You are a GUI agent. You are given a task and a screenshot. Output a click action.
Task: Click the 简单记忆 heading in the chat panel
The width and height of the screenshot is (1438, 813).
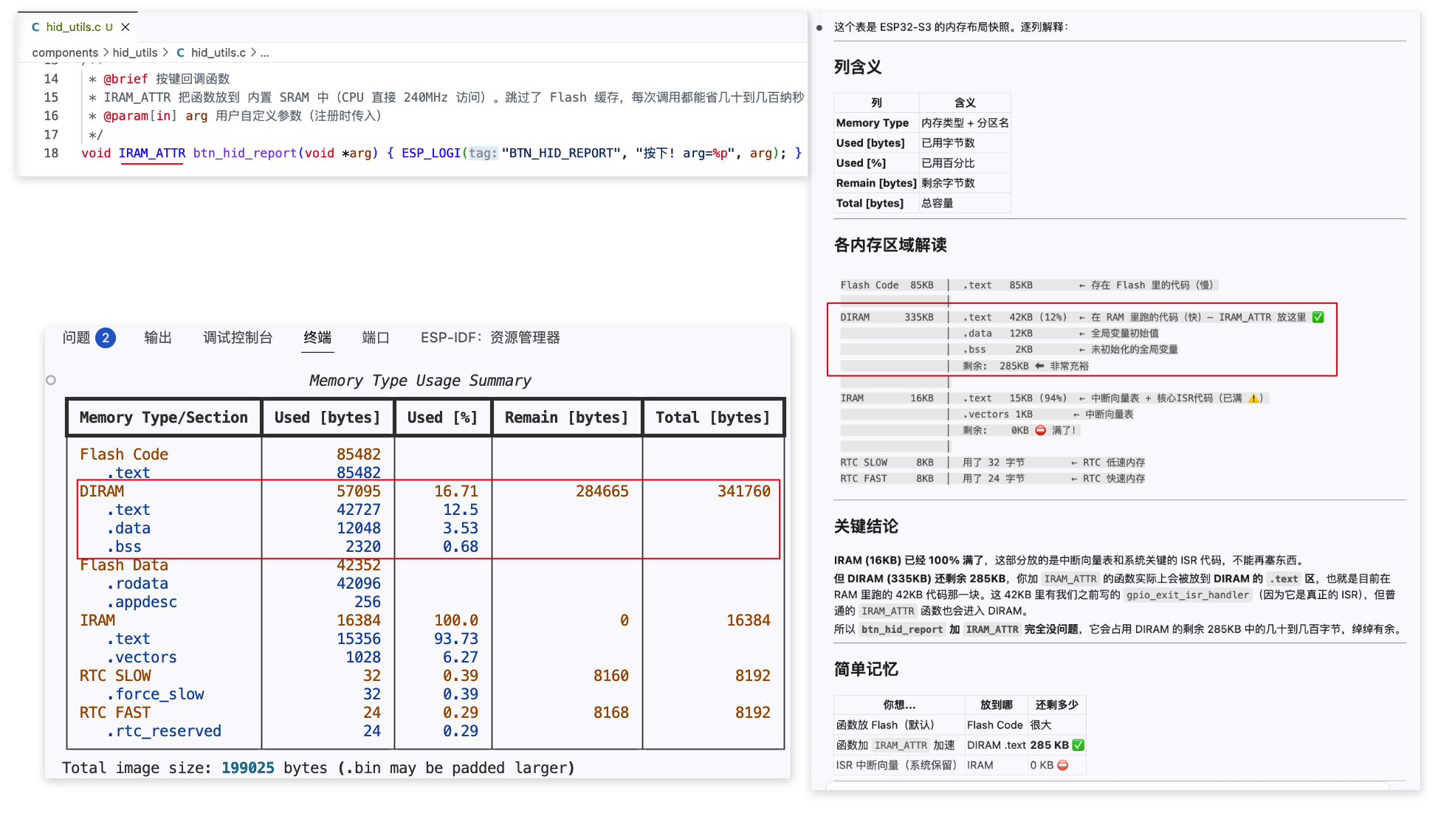coord(866,669)
